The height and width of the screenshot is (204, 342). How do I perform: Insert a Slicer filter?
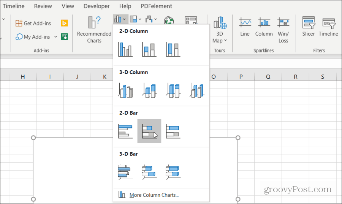click(x=308, y=27)
